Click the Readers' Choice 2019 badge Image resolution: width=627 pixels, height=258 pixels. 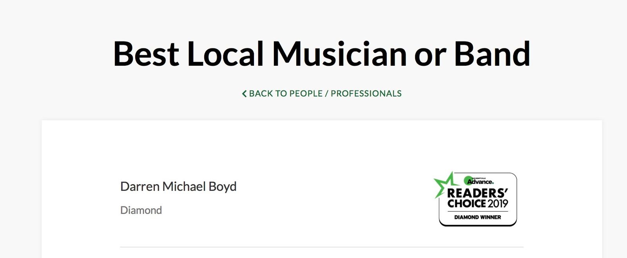[x=477, y=199]
